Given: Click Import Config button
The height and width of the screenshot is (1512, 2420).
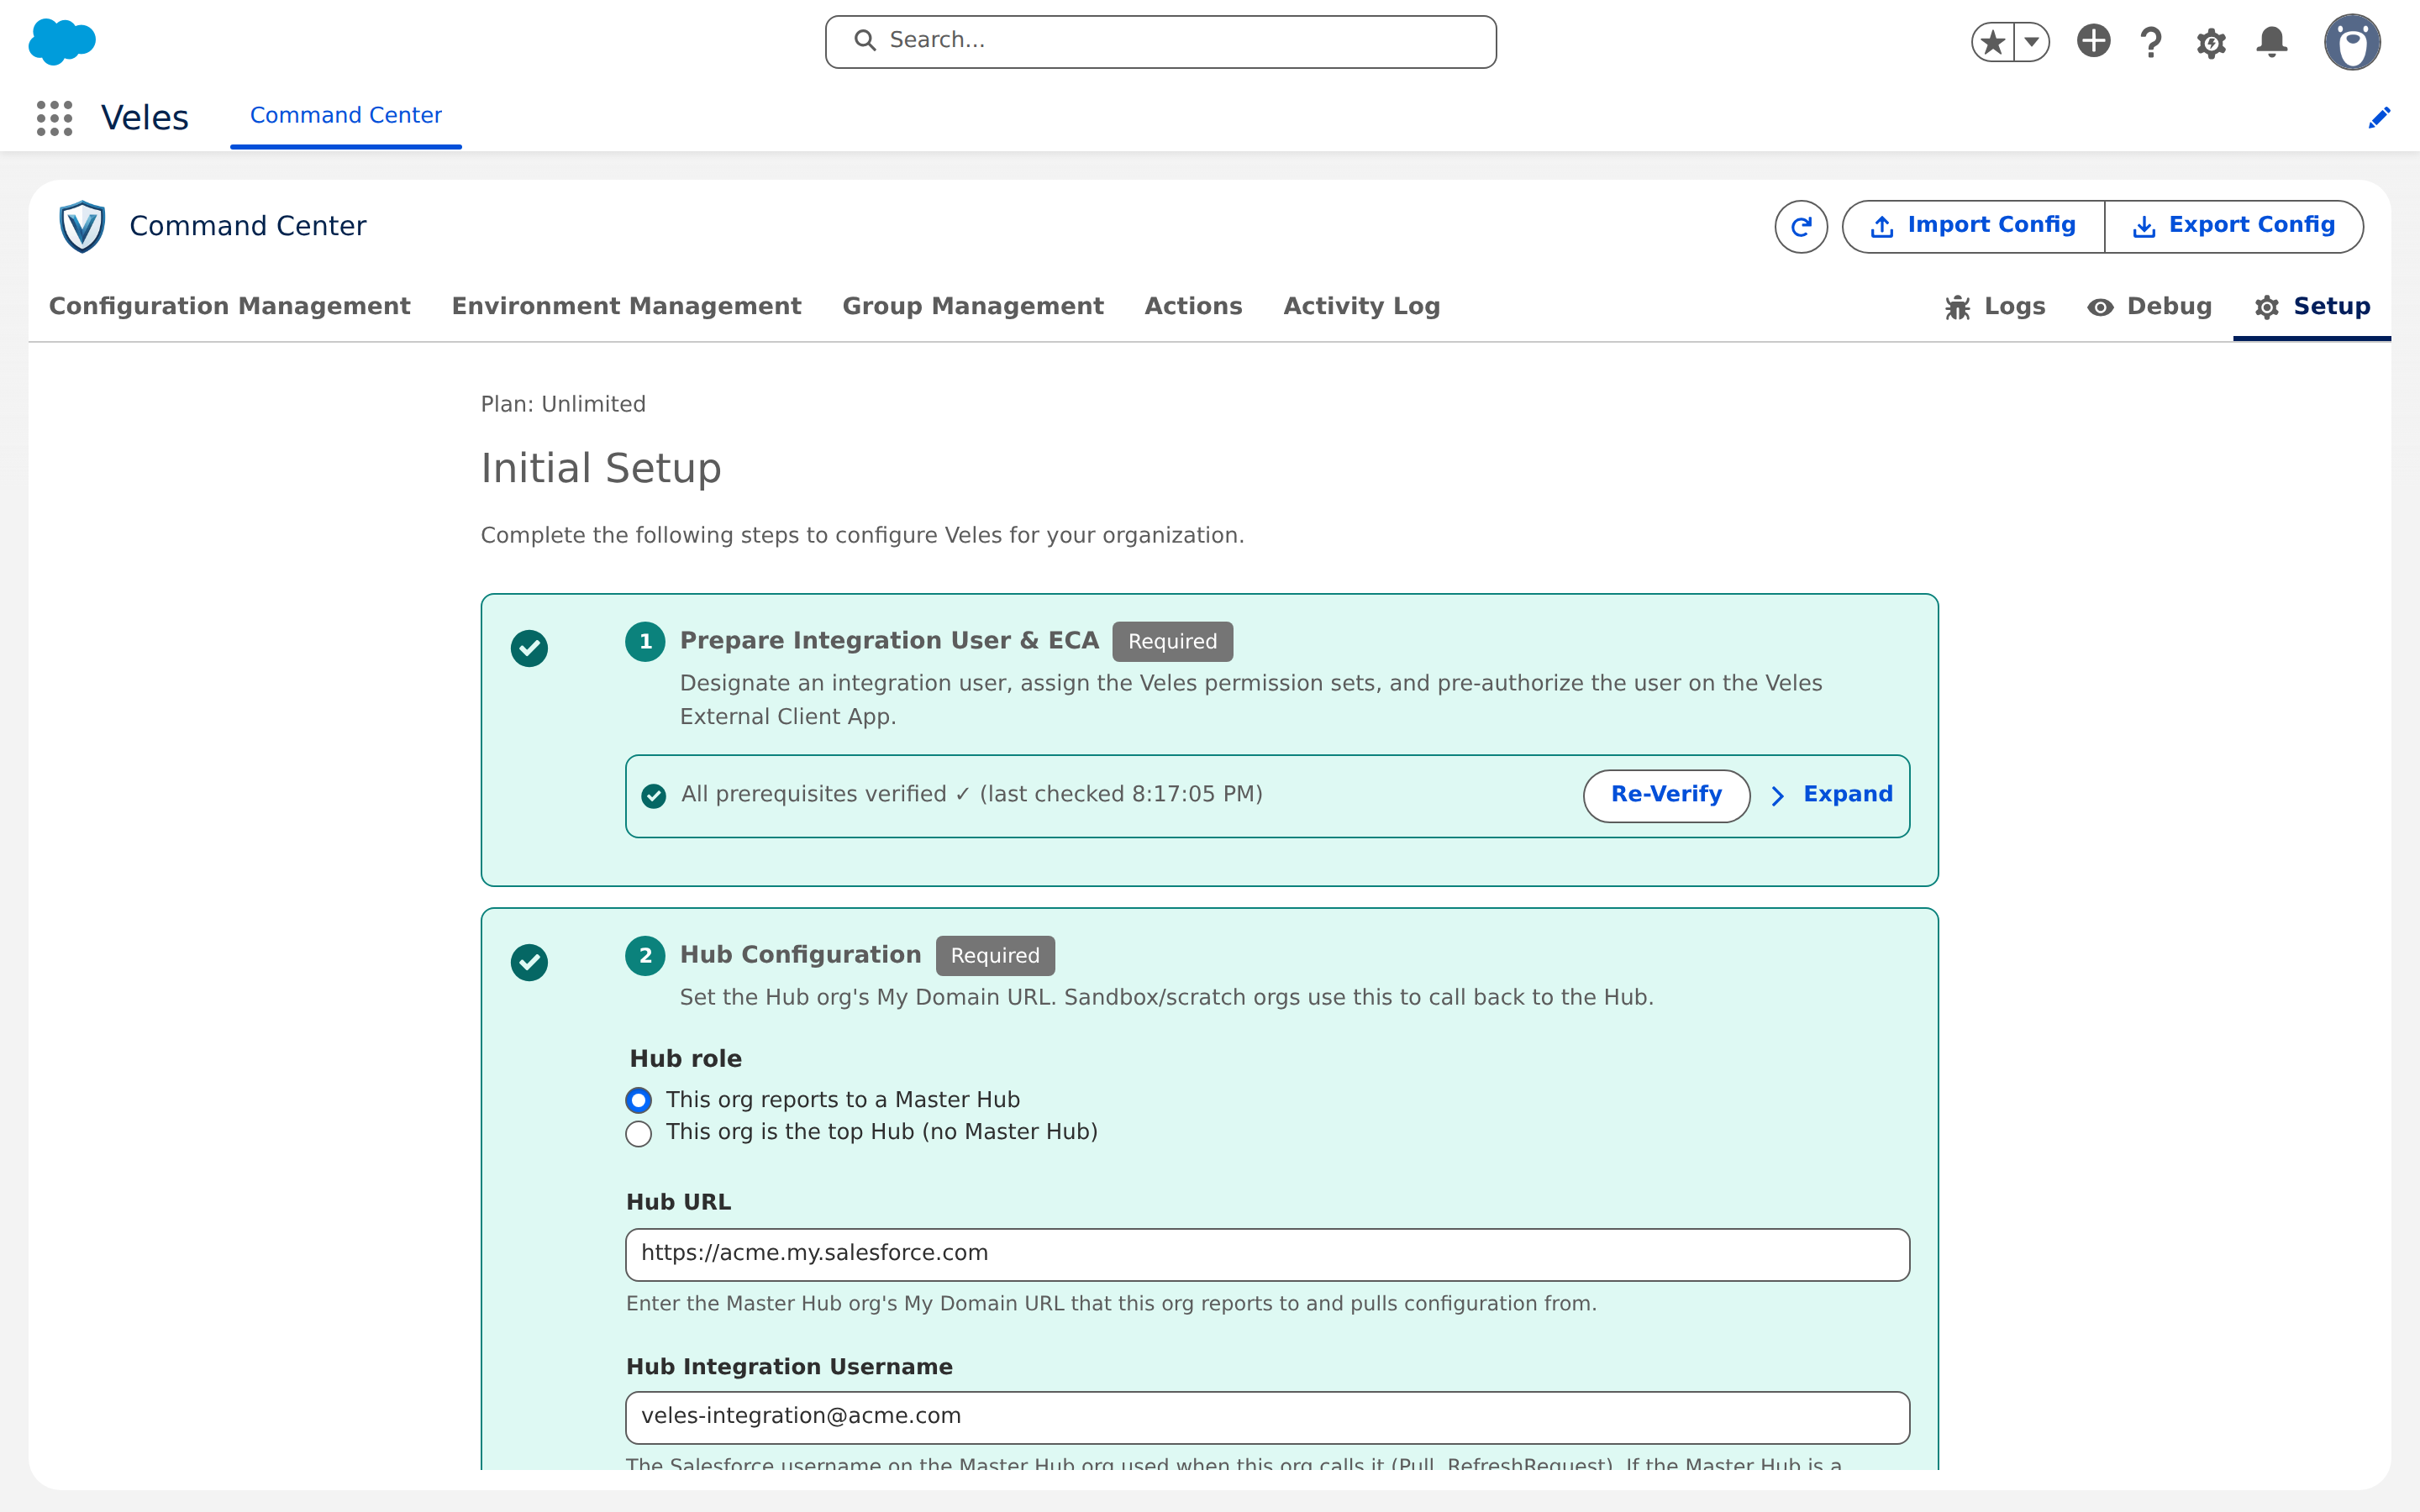Looking at the screenshot, I should click(1973, 227).
